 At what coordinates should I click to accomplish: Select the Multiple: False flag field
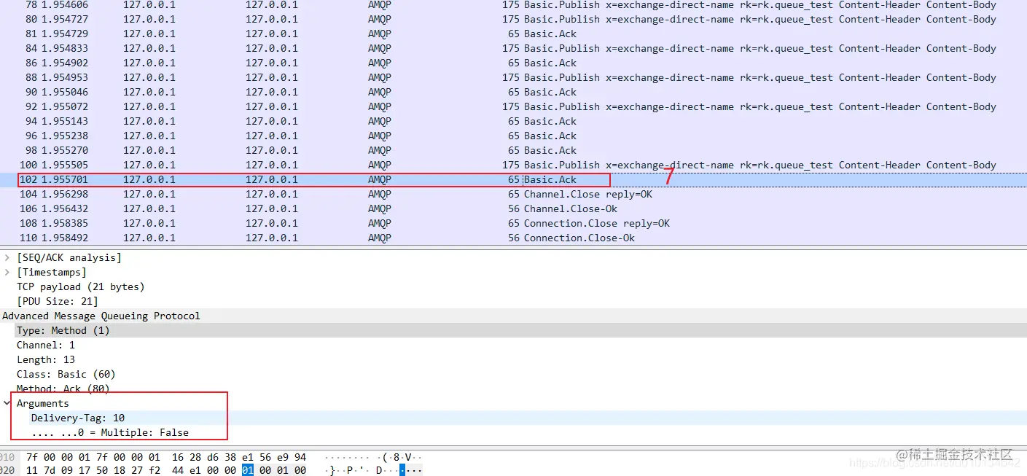click(x=110, y=432)
